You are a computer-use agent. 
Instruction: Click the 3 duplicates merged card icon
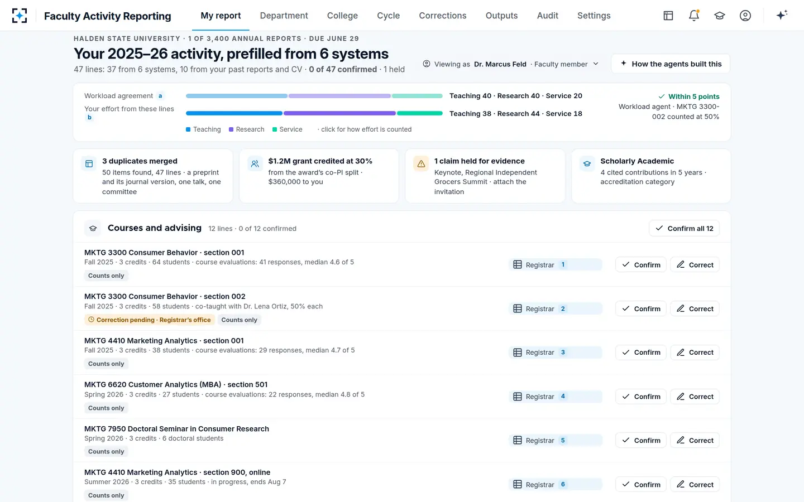(x=89, y=163)
